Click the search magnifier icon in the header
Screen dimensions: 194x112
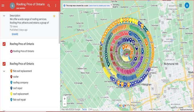[x=49, y=6]
